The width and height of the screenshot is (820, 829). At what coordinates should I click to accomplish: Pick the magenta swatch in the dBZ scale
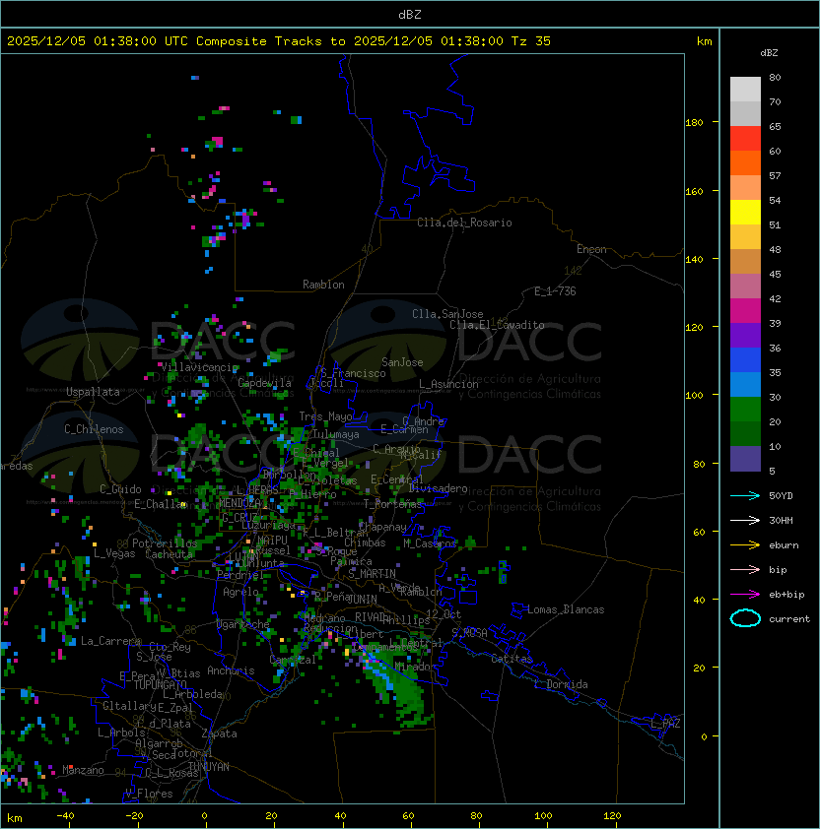745,311
